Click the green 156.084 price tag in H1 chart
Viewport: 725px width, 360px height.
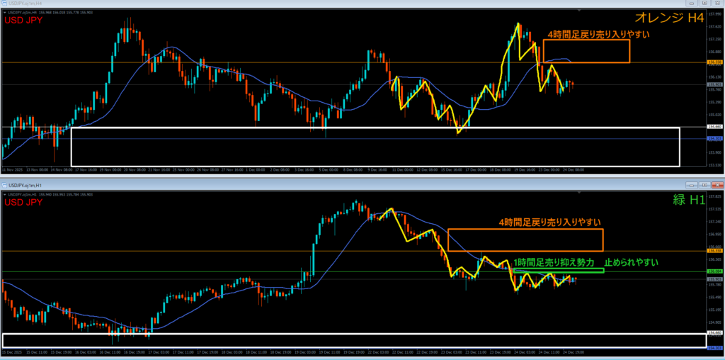tap(715, 271)
